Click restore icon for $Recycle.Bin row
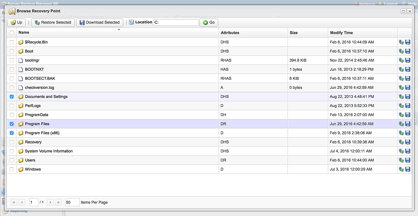Screen dimensions: 418x216 (401, 42)
